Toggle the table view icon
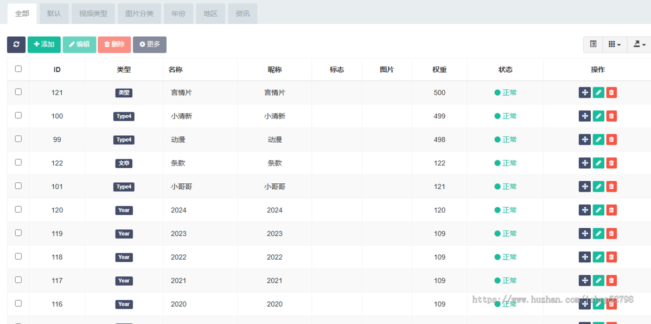This screenshot has height=324, width=651. 593,44
